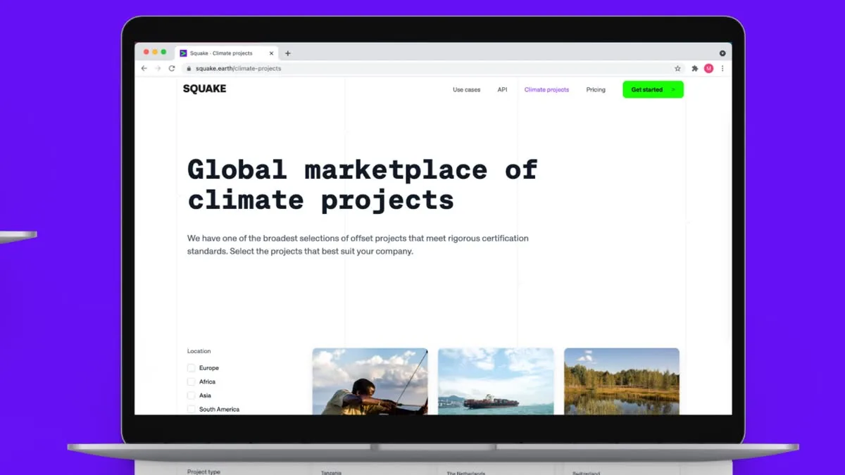The image size is (845, 475).
Task: Click the green Get started button
Action: point(653,89)
